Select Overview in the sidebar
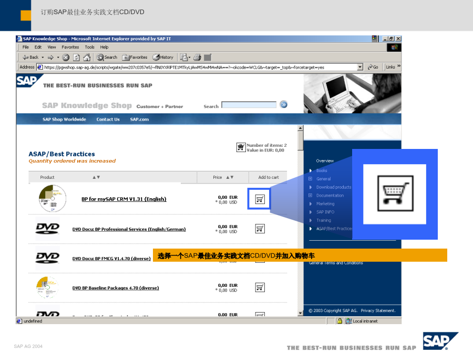The image size is (473, 354). tap(325, 161)
